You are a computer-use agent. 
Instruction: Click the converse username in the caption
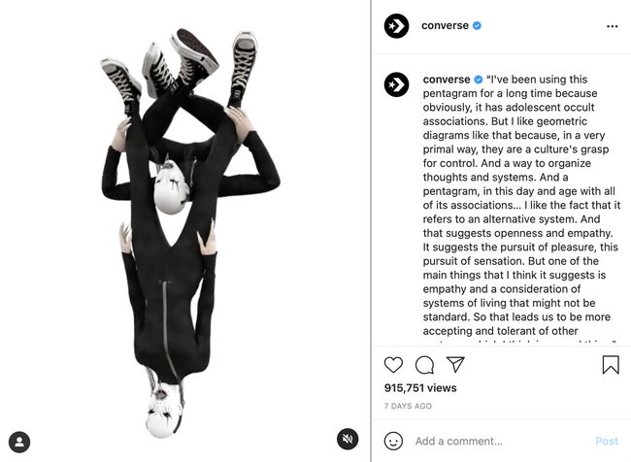point(447,80)
